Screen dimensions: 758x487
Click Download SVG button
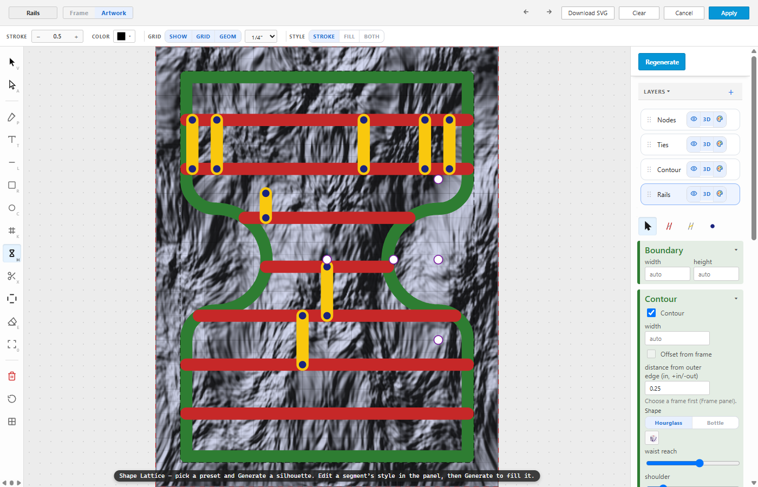click(x=588, y=13)
